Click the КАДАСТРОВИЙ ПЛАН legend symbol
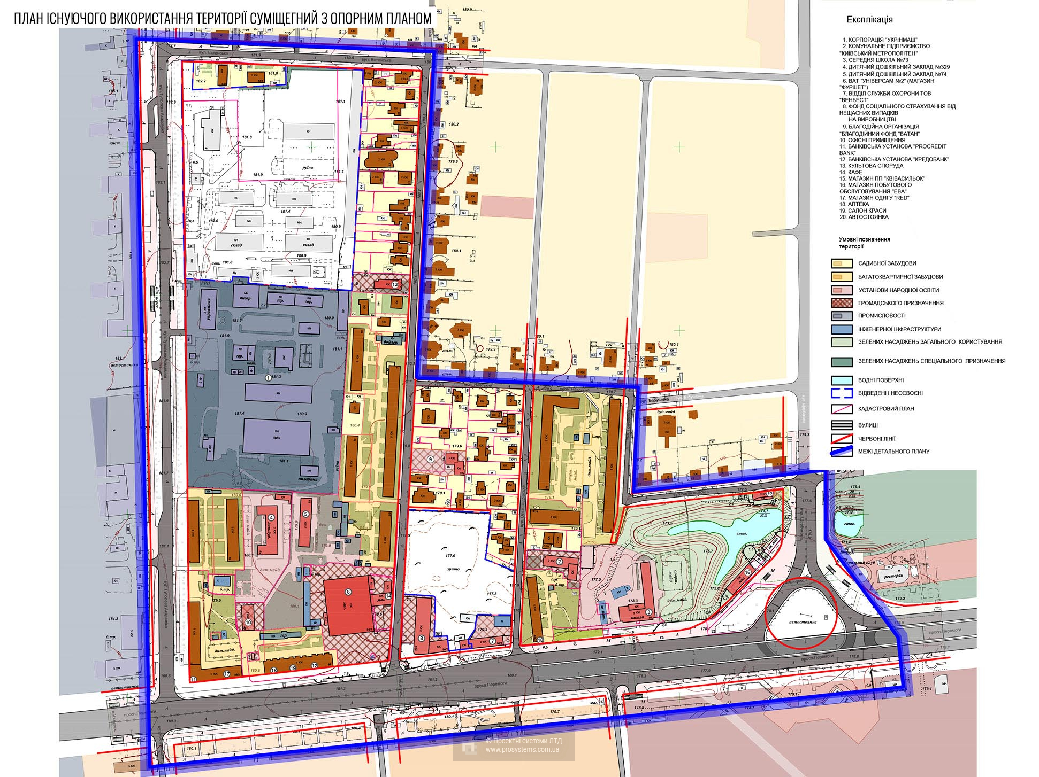The image size is (1039, 777). (x=842, y=409)
